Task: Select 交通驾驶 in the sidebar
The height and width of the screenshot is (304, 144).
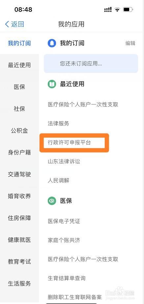Action: pos(19,174)
